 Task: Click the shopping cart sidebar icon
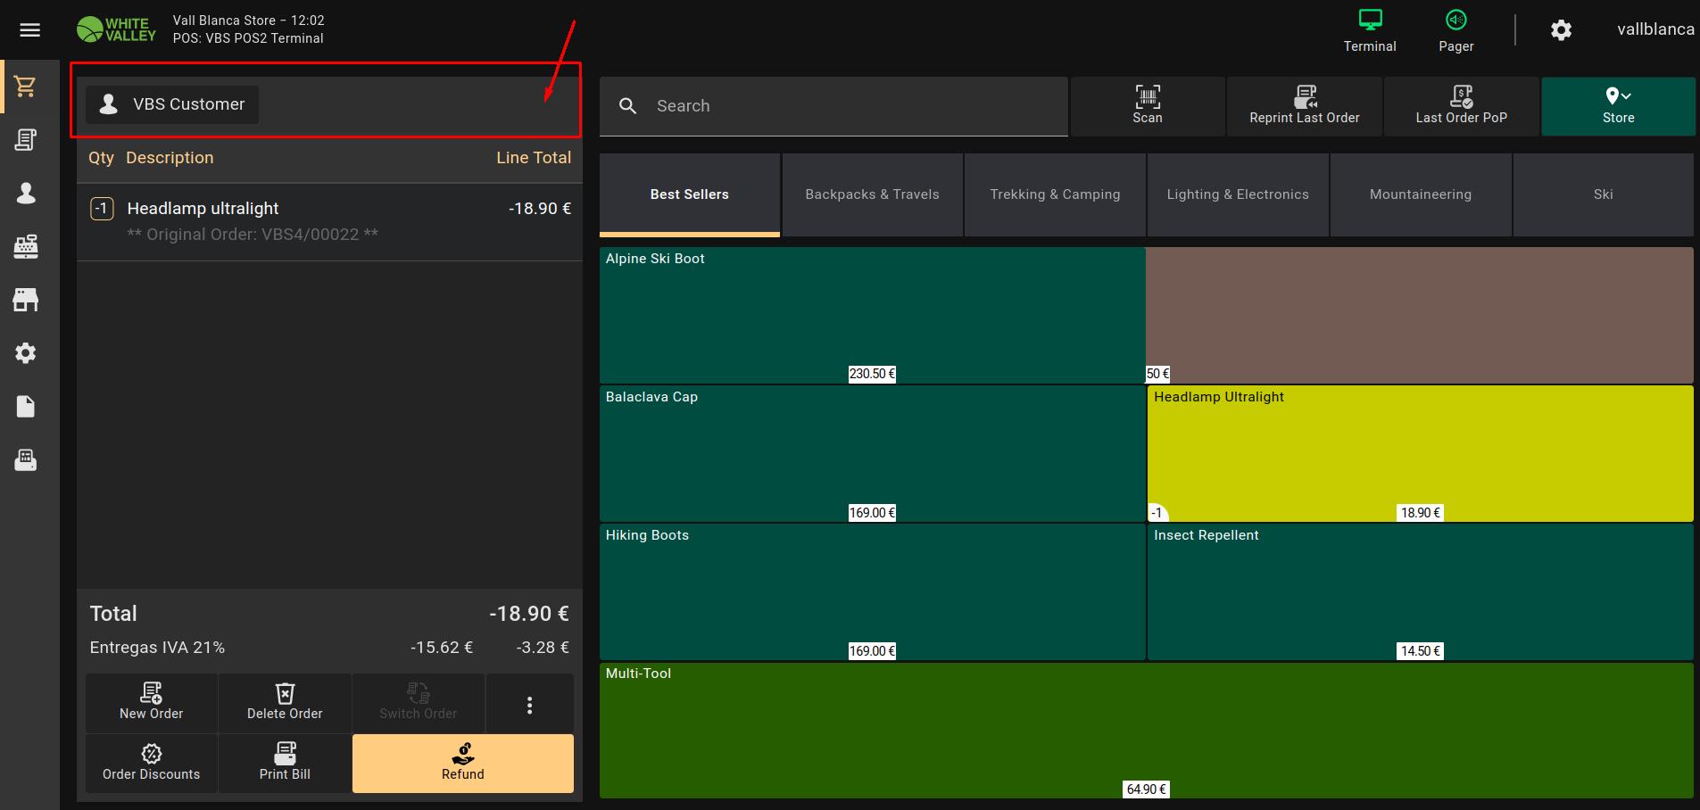[26, 87]
